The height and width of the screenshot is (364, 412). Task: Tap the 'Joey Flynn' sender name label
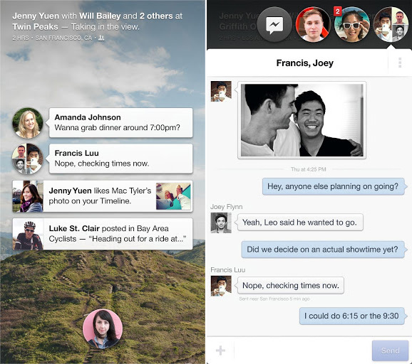227,207
